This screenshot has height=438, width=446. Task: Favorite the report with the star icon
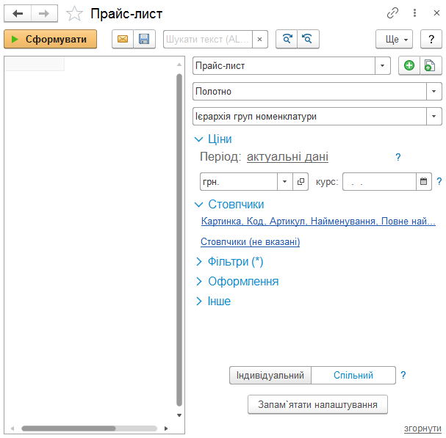point(74,13)
